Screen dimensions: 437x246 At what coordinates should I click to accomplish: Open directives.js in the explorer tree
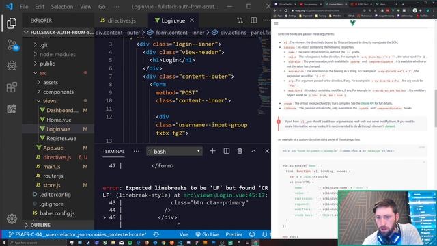(57, 157)
